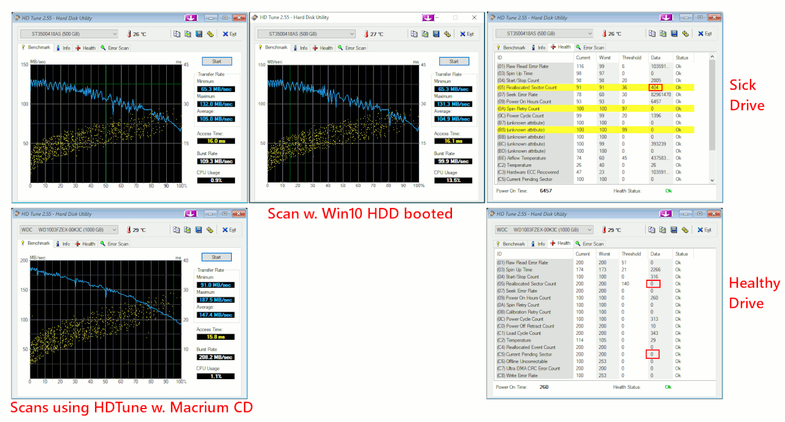The width and height of the screenshot is (785, 422).
Task: Open options icon in WDC benchmark window
Action: click(x=210, y=230)
